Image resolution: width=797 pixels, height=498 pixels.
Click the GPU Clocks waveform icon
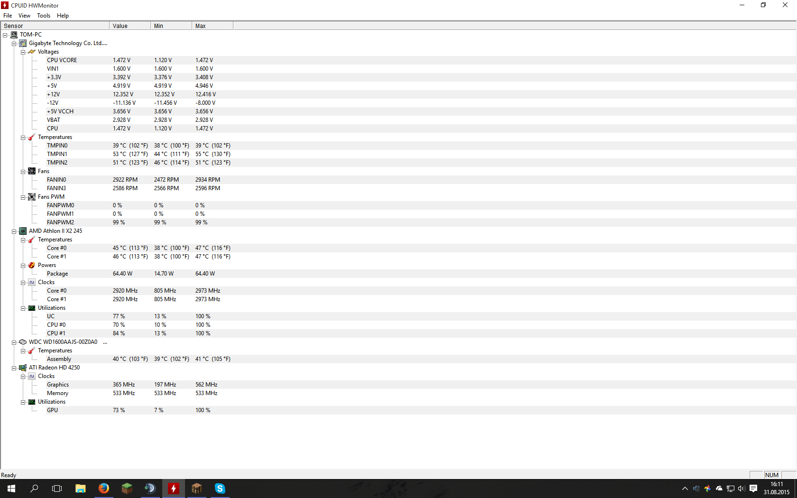click(32, 376)
